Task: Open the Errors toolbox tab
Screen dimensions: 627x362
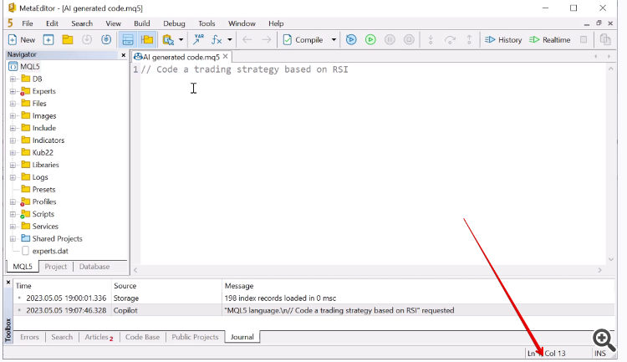Action: pos(29,337)
